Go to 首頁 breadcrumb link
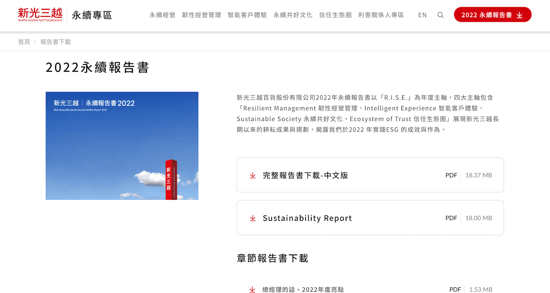This screenshot has width=550, height=293. [24, 42]
